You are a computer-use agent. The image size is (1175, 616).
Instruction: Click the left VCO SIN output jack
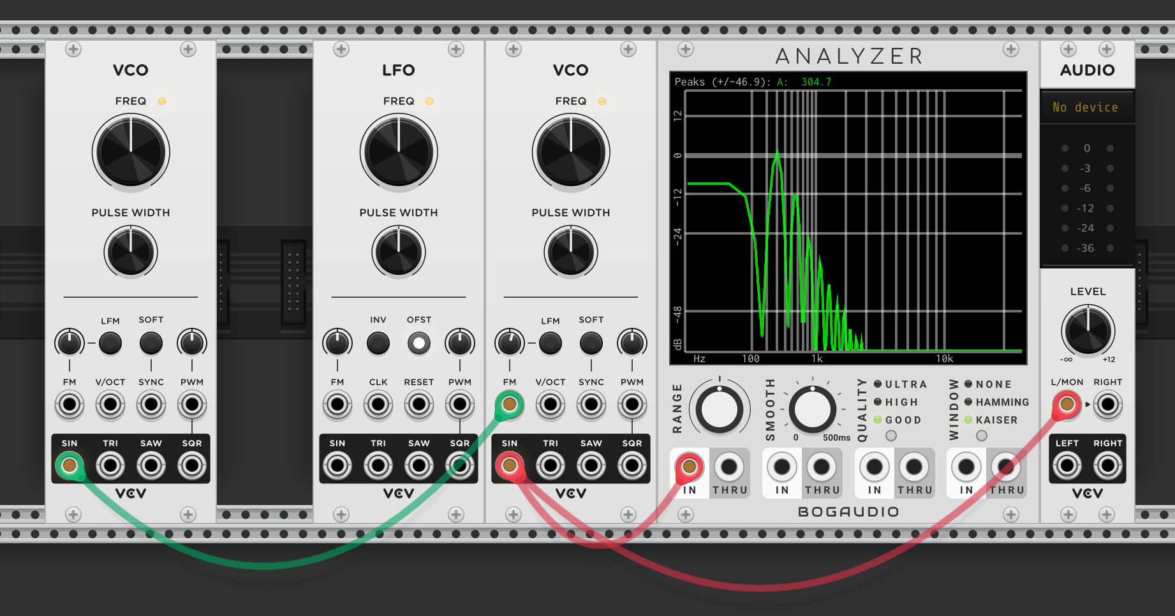(x=70, y=466)
